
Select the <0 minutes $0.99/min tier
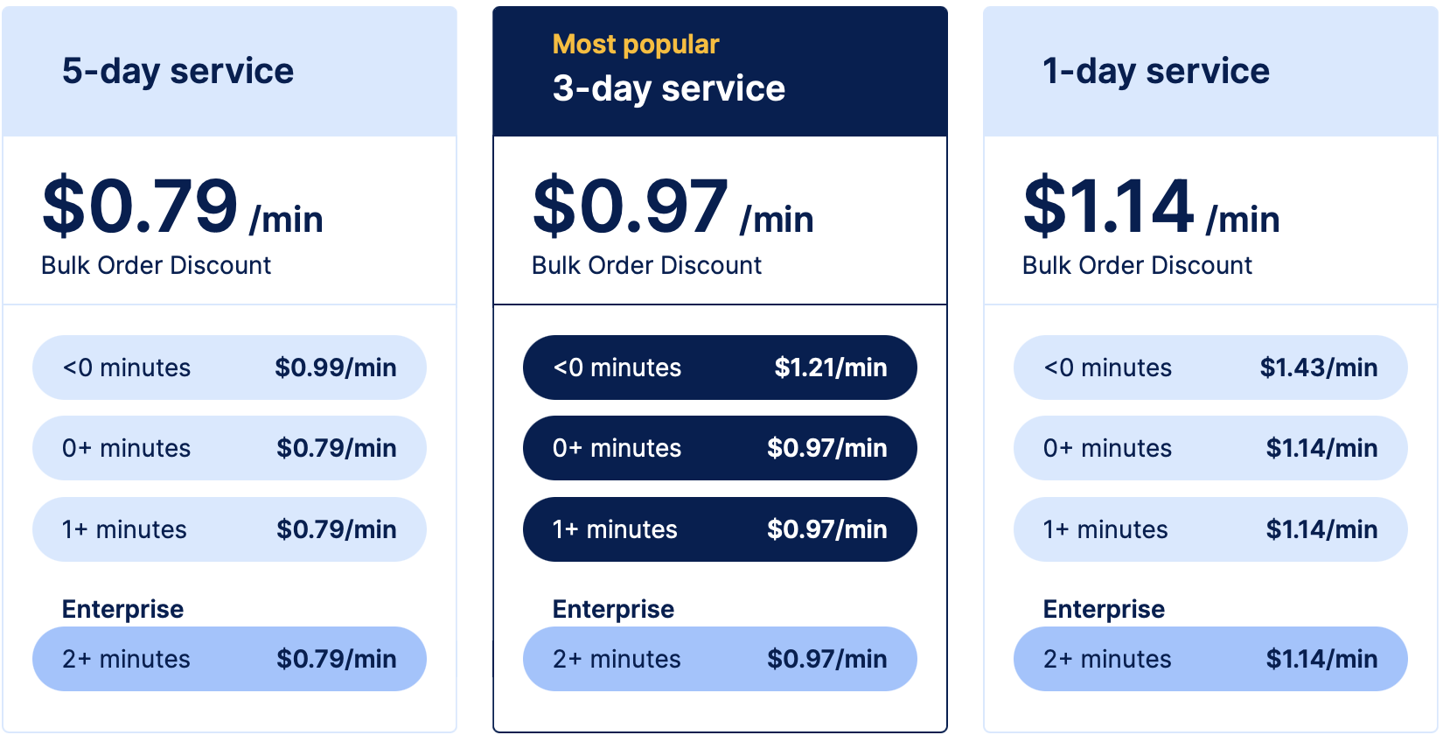[x=229, y=367]
